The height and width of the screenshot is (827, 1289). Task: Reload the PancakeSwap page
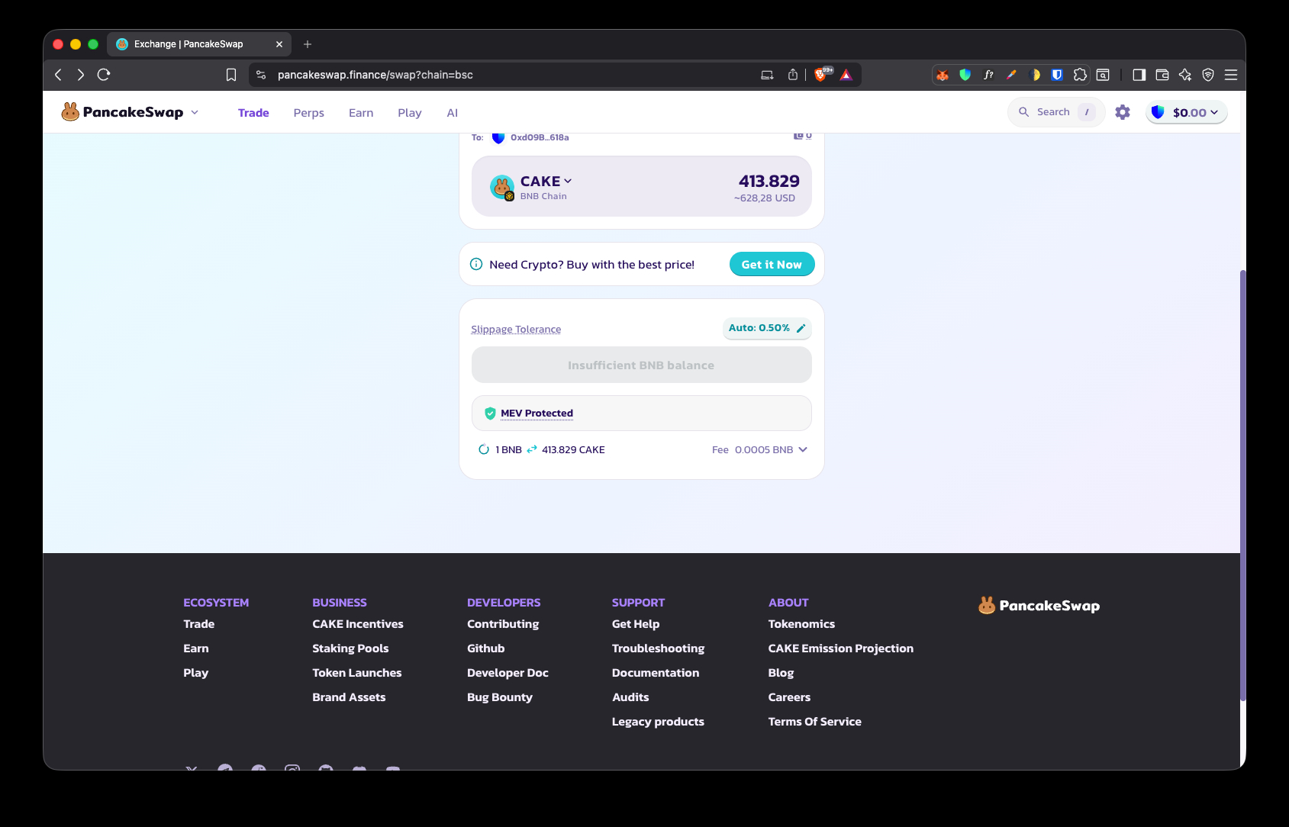[x=104, y=75]
